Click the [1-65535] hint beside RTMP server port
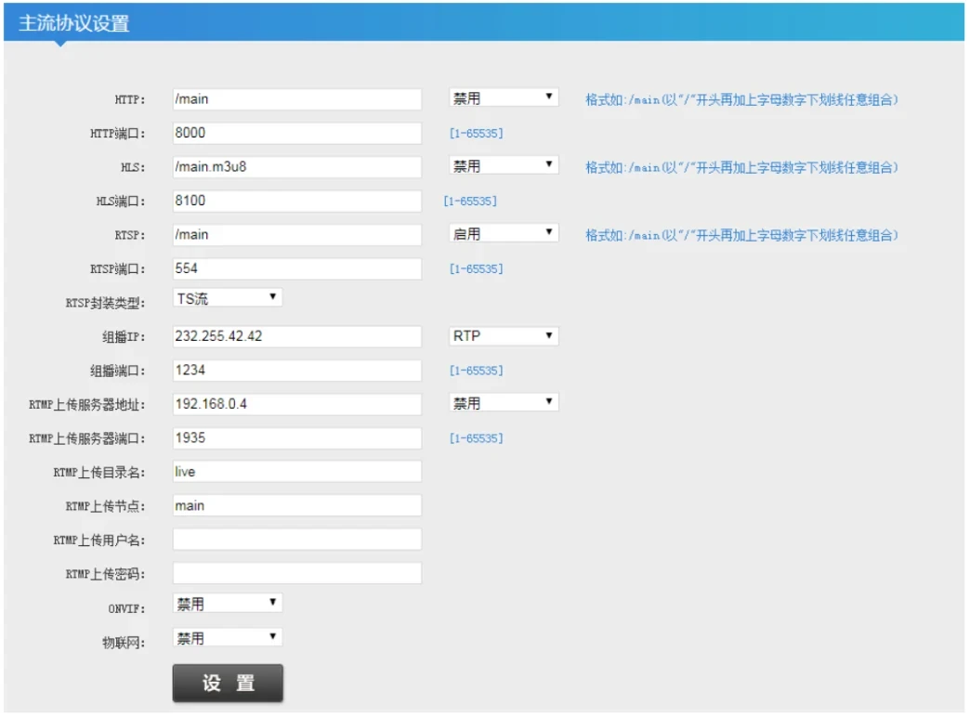This screenshot has height=717, width=970. [x=477, y=439]
